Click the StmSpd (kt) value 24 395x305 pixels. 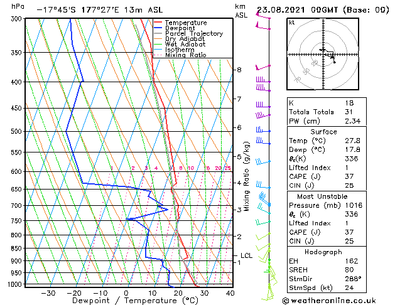click(x=349, y=287)
